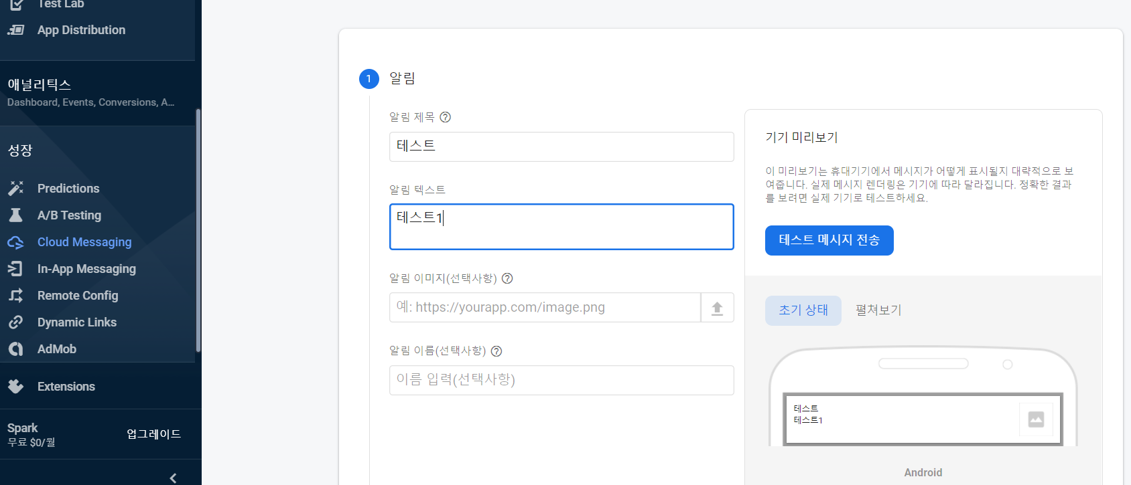The height and width of the screenshot is (485, 1131).
Task: Collapse the sidebar with the chevron arrow
Action: [x=174, y=478]
